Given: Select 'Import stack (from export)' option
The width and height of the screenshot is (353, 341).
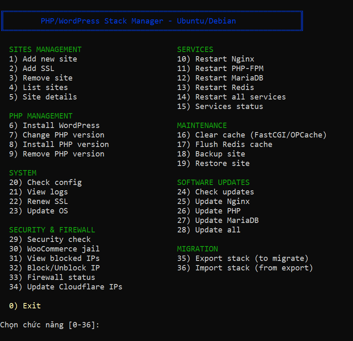Looking at the screenshot, I should tap(245, 268).
